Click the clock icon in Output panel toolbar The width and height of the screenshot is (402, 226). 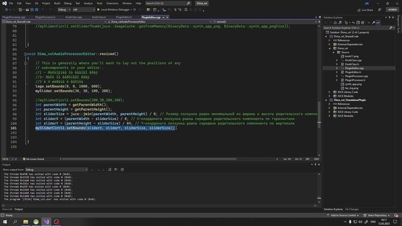pos(122,169)
